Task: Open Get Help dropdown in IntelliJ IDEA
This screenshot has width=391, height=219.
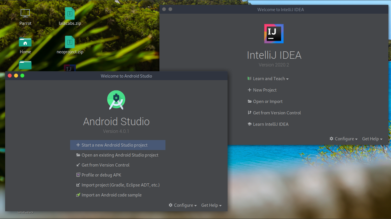Action: pyautogui.click(x=372, y=139)
